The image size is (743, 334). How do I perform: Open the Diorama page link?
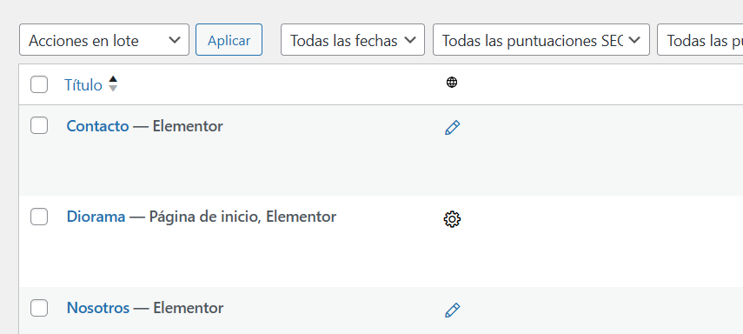96,217
